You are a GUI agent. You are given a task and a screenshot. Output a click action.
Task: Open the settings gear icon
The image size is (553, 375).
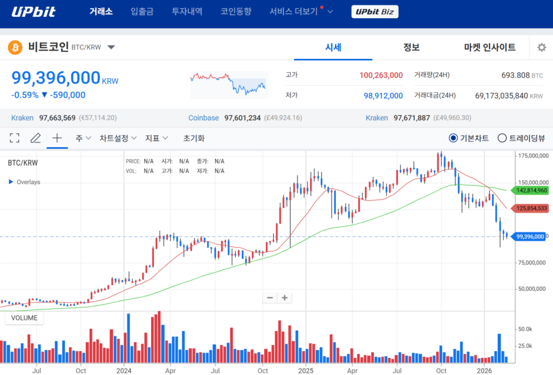pyautogui.click(x=541, y=47)
